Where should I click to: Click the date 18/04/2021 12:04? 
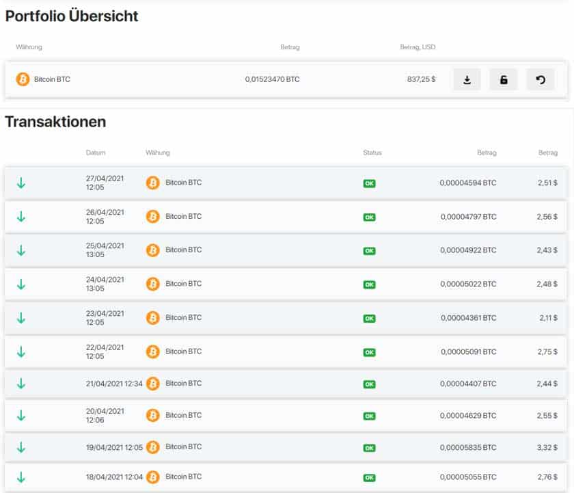pyautogui.click(x=114, y=477)
